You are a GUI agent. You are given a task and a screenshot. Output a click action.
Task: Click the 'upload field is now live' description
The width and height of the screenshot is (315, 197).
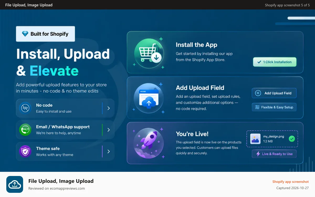pyautogui.click(x=208, y=148)
